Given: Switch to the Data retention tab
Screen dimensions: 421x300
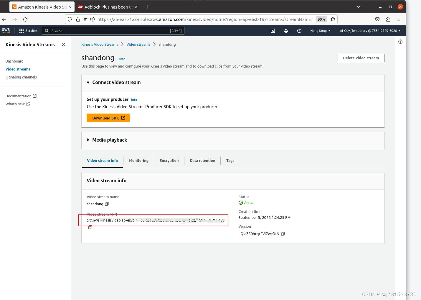Looking at the screenshot, I should tap(202, 161).
